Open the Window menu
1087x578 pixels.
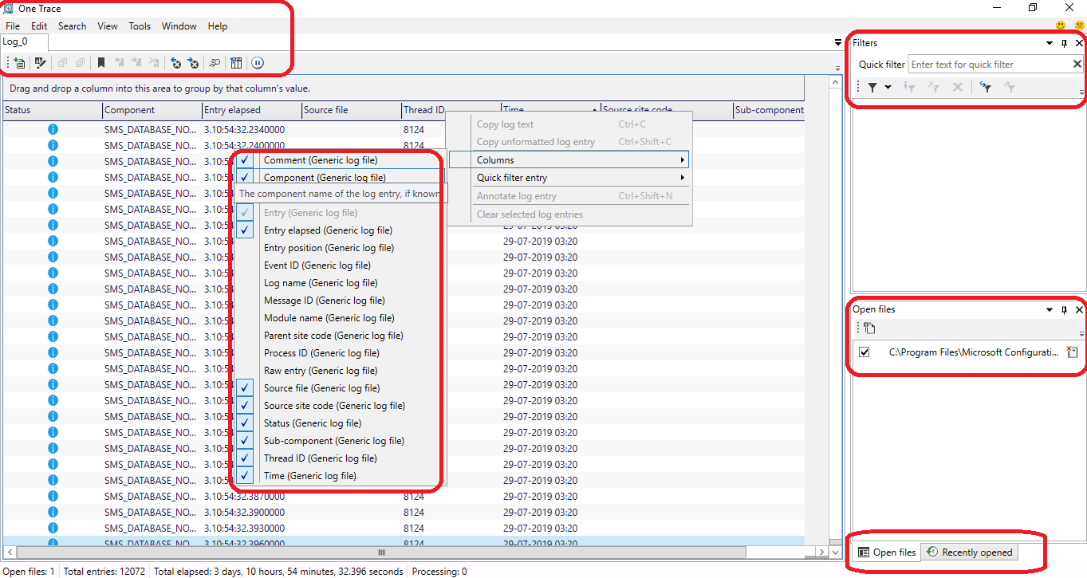179,26
